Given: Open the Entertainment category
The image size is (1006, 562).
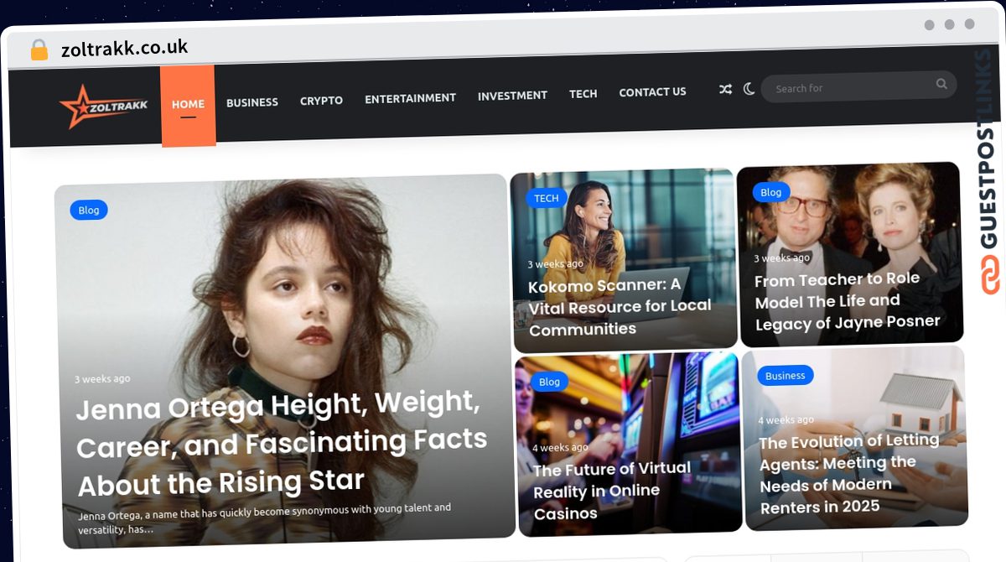Looking at the screenshot, I should point(410,98).
